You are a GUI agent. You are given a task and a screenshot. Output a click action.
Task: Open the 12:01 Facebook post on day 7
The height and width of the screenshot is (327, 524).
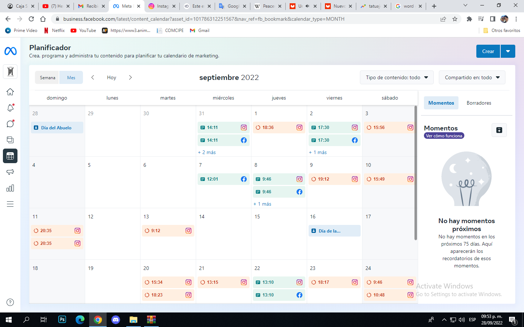tap(223, 179)
